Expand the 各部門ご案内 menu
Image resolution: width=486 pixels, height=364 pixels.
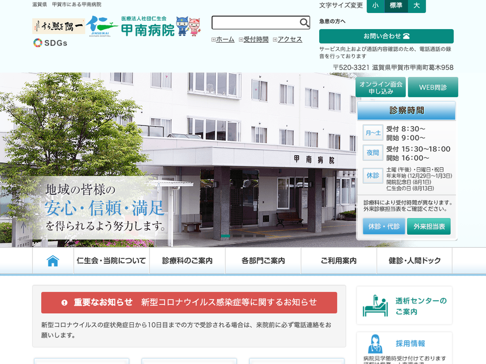pos(263,261)
